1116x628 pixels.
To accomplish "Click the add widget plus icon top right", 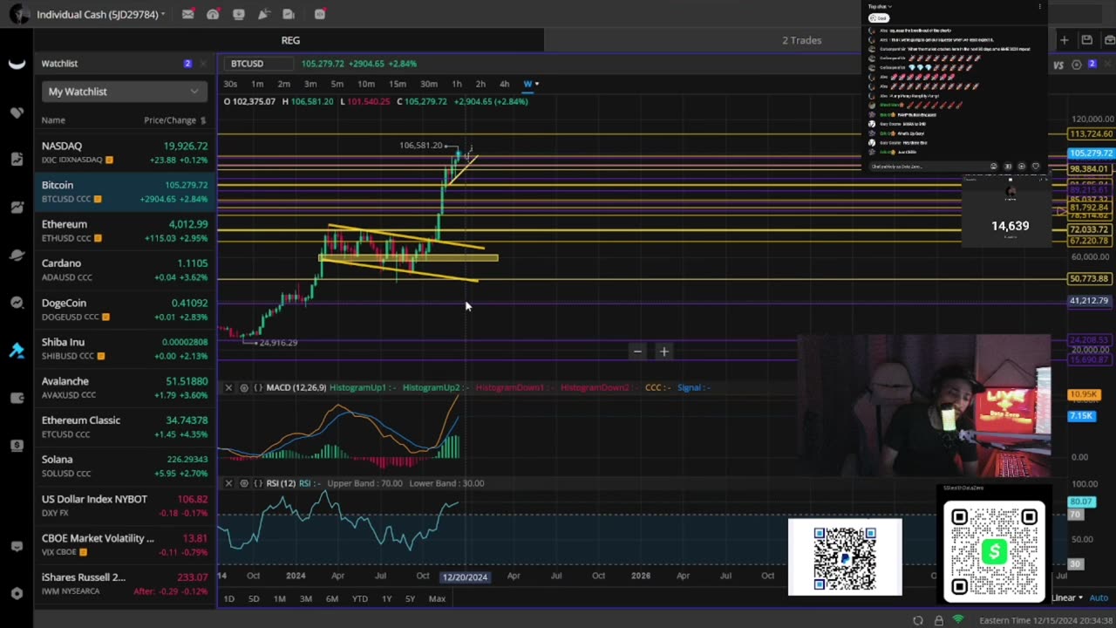I will click(x=1064, y=40).
